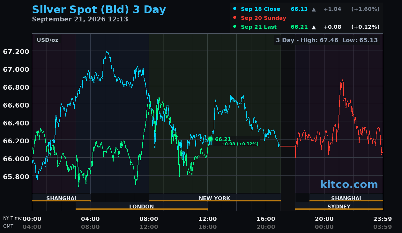Click the 23:59 NY time label
Image resolution: width=402 pixels, height=233 pixels.
[x=383, y=219]
